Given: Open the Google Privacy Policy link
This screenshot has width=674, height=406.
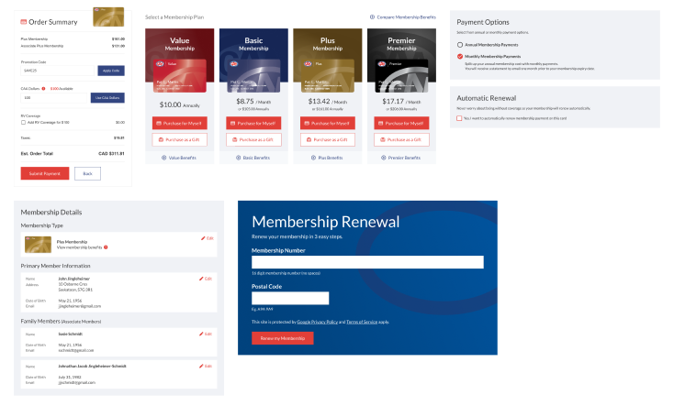Looking at the screenshot, I should 317,322.
